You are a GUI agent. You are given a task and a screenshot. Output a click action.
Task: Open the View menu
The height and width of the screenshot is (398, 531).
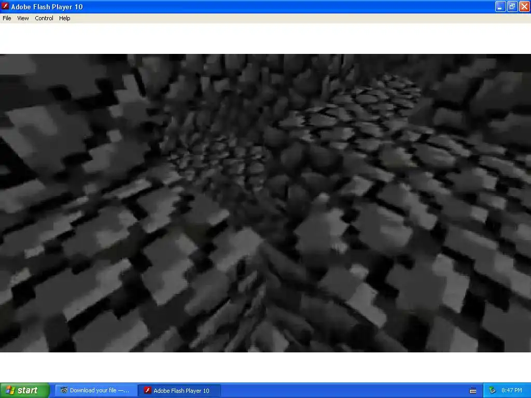pyautogui.click(x=23, y=18)
